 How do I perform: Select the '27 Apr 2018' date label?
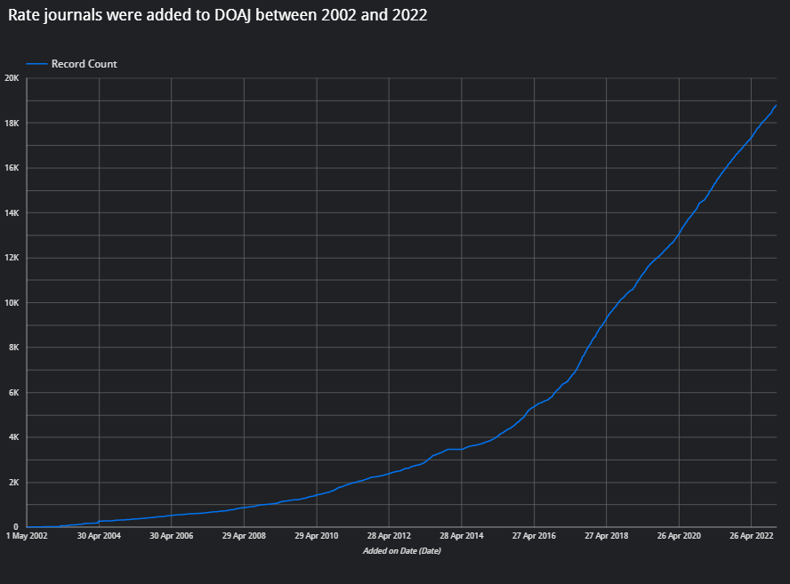pyautogui.click(x=606, y=536)
